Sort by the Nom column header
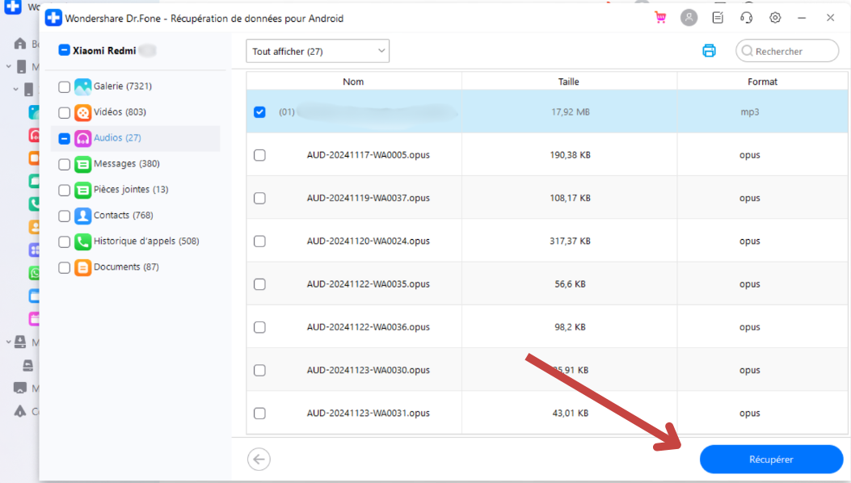 353,82
